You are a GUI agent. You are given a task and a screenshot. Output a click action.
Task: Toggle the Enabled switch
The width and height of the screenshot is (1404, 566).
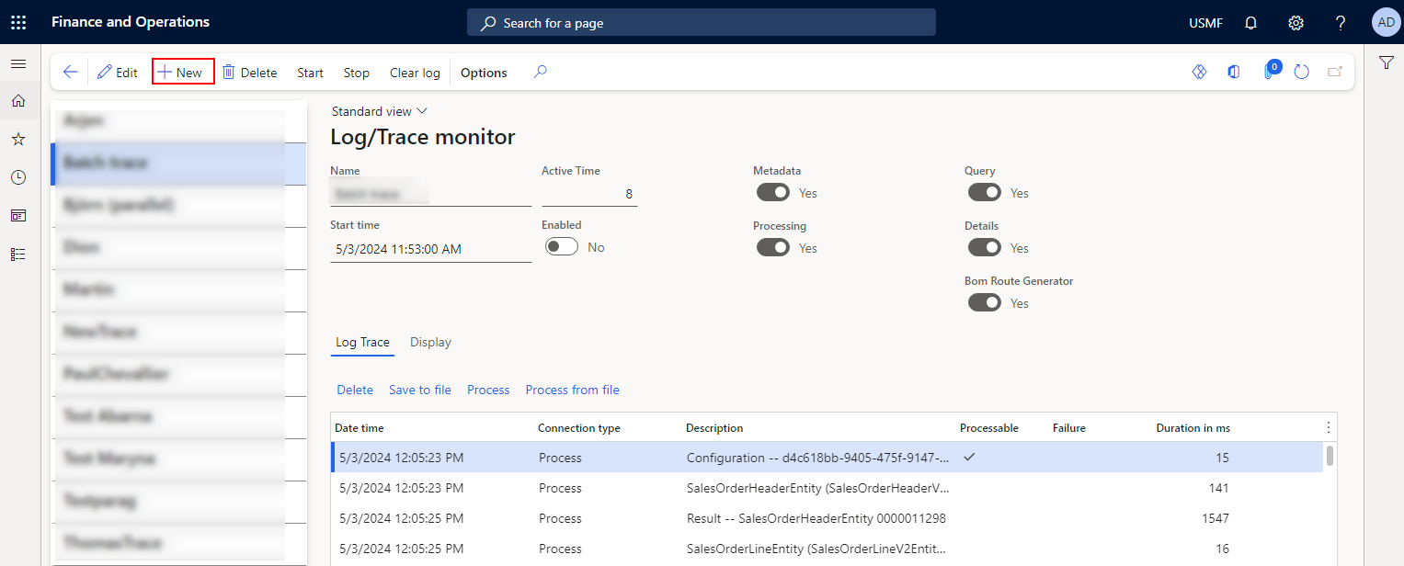[562, 247]
